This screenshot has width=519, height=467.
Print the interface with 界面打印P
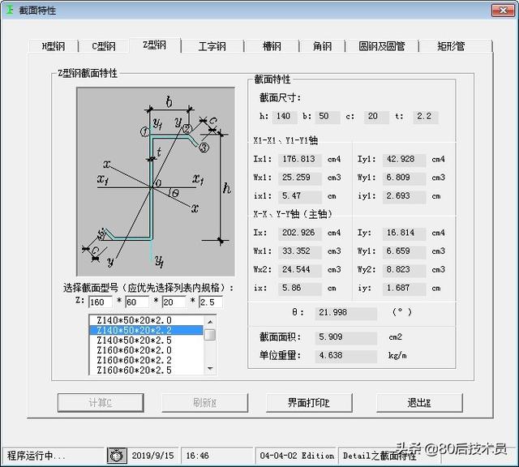pyautogui.click(x=309, y=402)
